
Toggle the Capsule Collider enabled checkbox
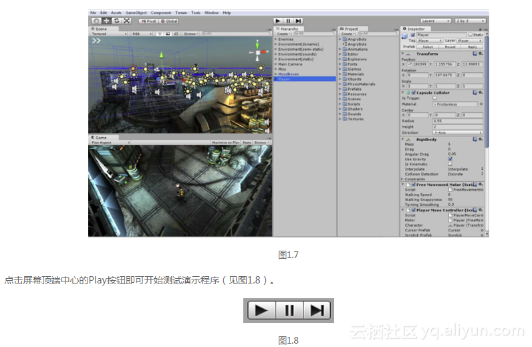414,93
